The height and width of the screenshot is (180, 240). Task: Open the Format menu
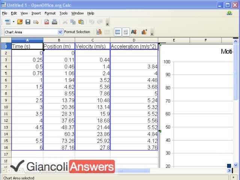[50, 13]
